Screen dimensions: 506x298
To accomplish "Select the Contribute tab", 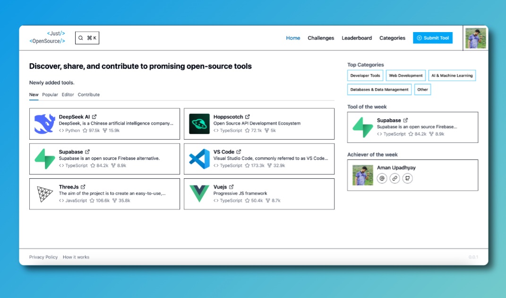I will [89, 94].
